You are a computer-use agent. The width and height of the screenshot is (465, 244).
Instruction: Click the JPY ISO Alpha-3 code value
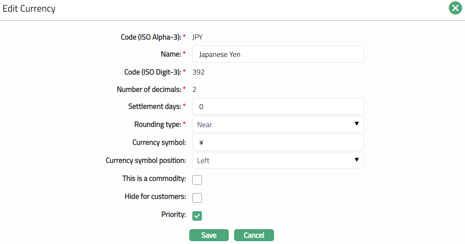[197, 37]
